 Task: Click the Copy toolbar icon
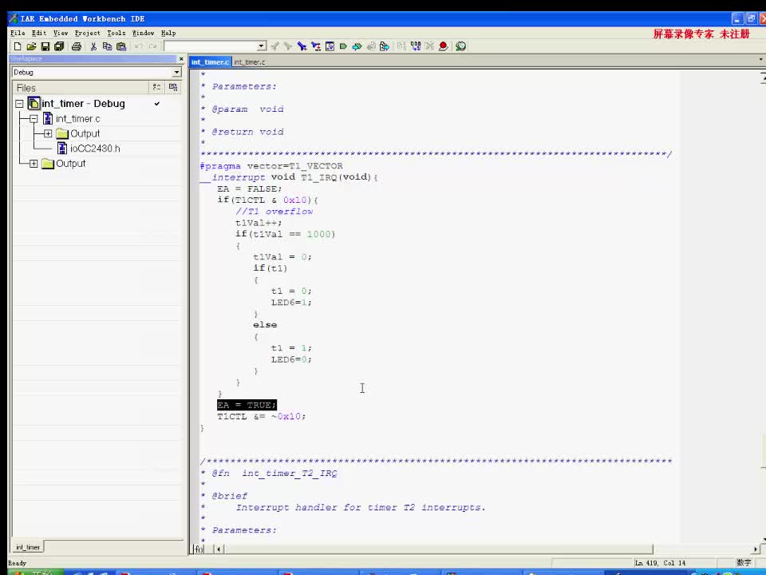click(107, 46)
